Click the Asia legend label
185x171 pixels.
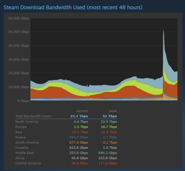click(x=19, y=132)
